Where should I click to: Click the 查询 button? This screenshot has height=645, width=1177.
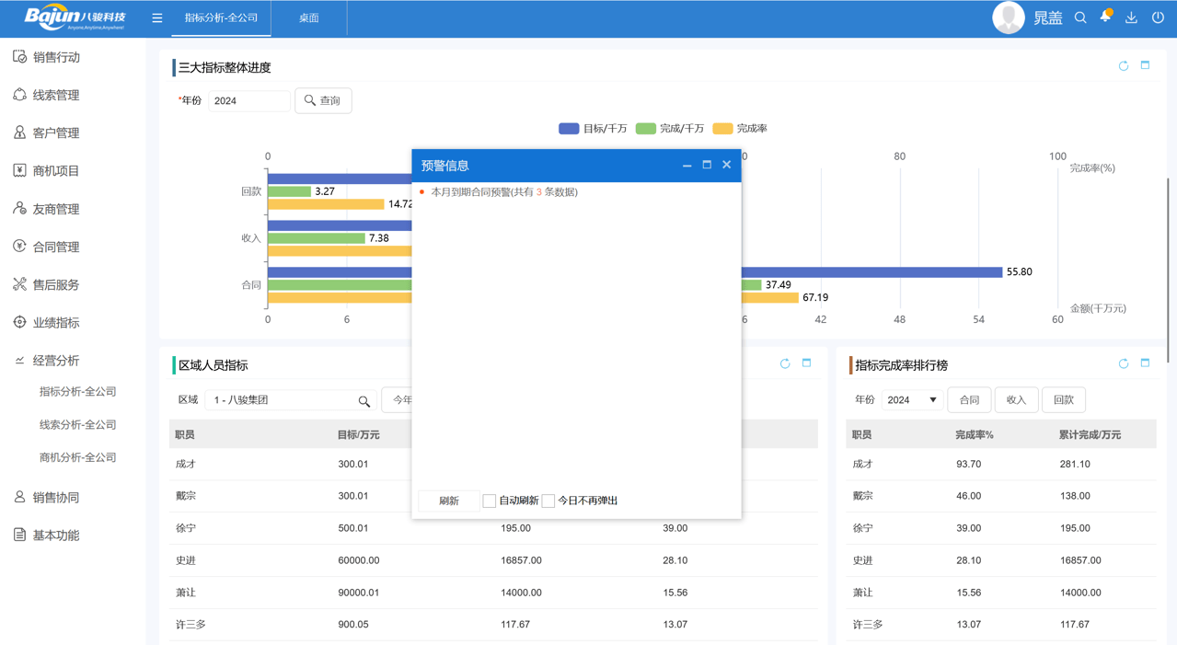click(x=323, y=100)
